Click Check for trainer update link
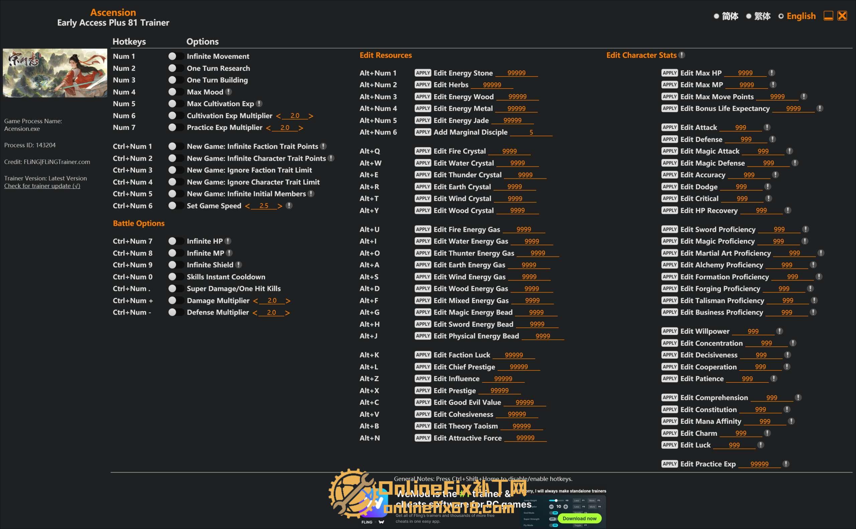 click(42, 186)
